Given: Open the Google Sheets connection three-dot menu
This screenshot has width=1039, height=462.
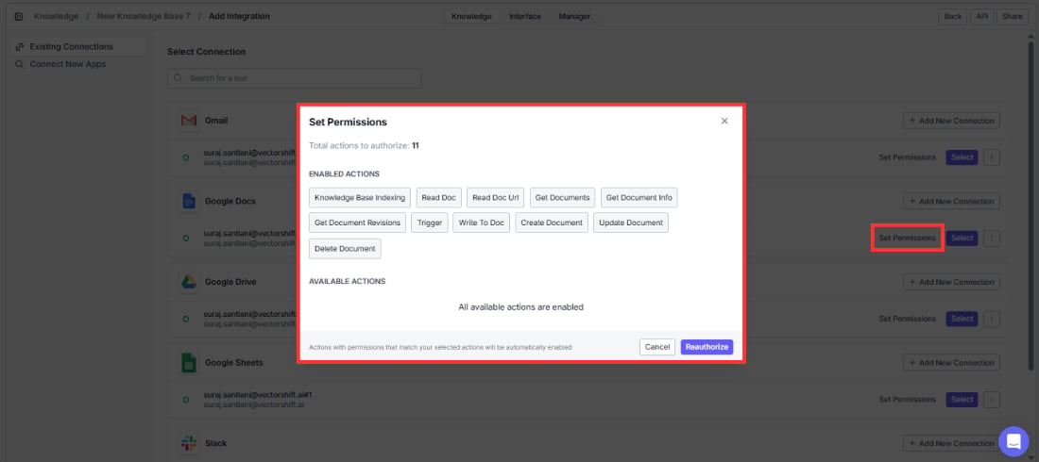Looking at the screenshot, I should coord(991,400).
